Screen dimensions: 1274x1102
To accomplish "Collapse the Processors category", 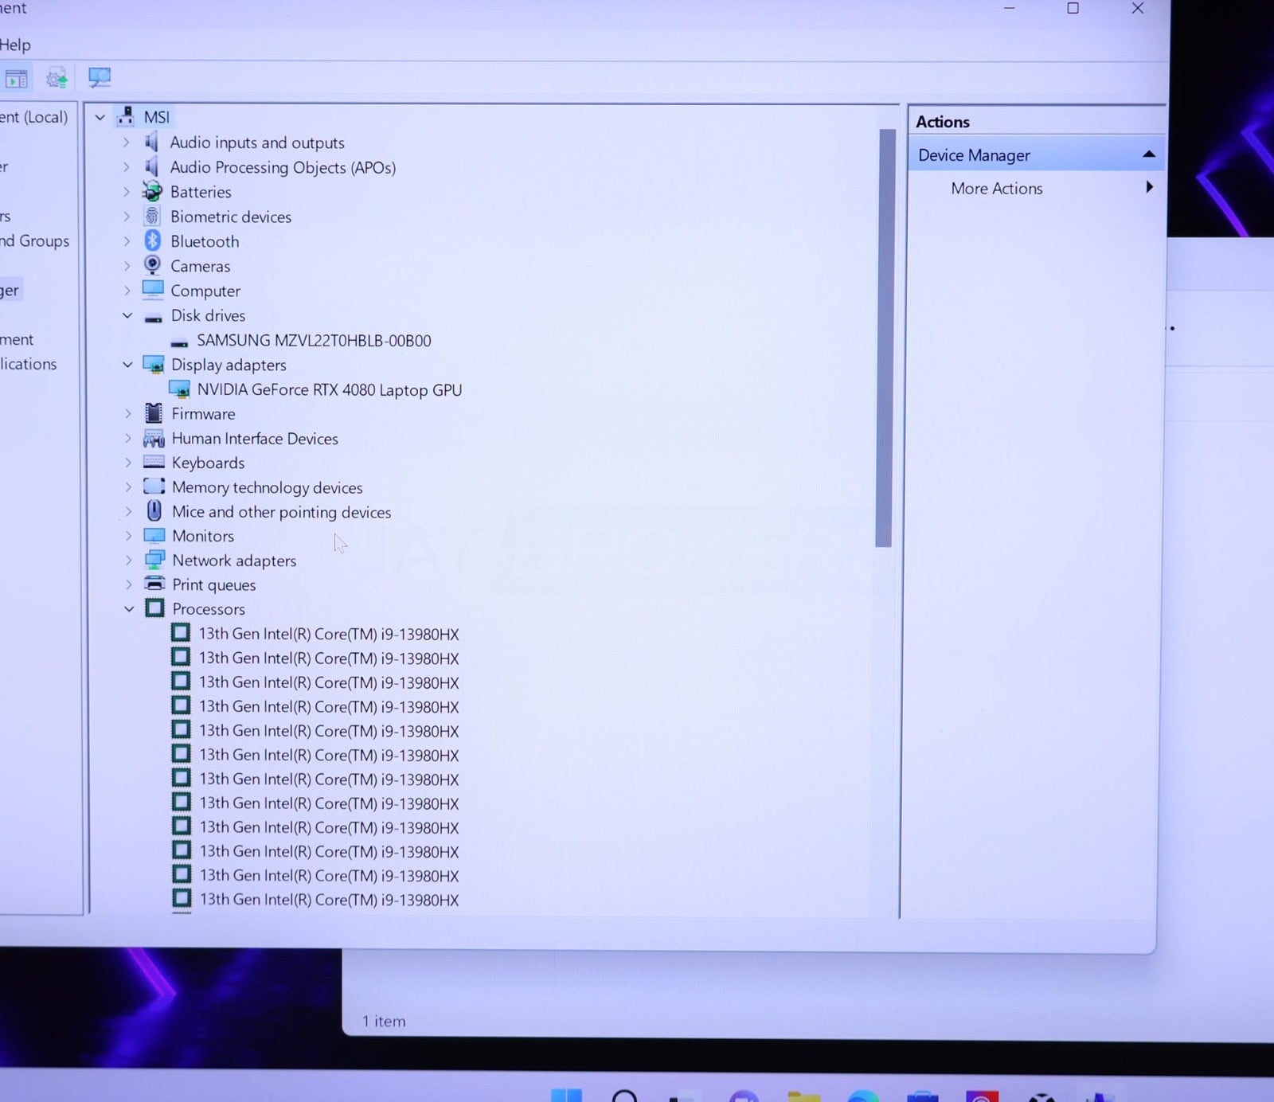I will (x=129, y=609).
